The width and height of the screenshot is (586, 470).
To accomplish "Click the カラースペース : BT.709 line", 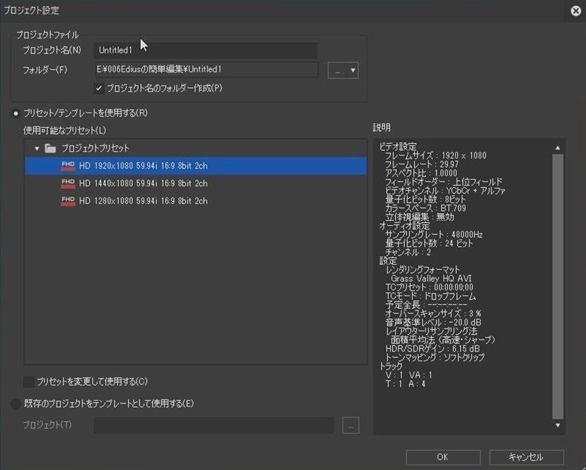I will (x=426, y=208).
